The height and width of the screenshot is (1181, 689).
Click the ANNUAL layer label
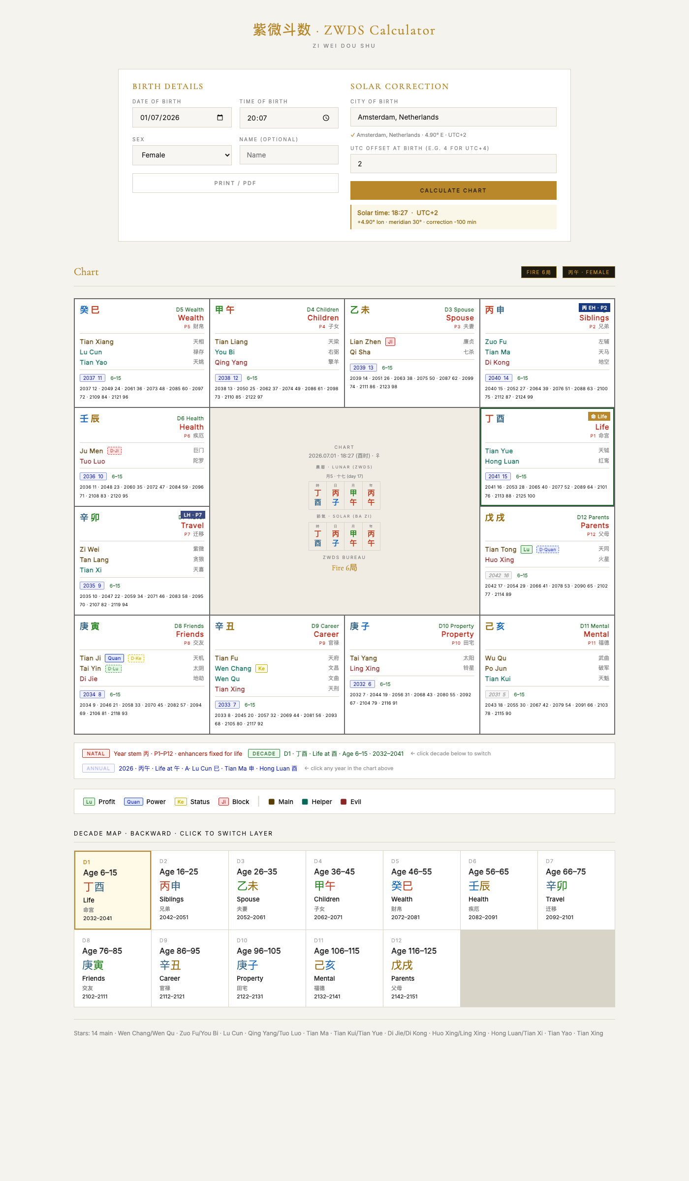point(98,768)
